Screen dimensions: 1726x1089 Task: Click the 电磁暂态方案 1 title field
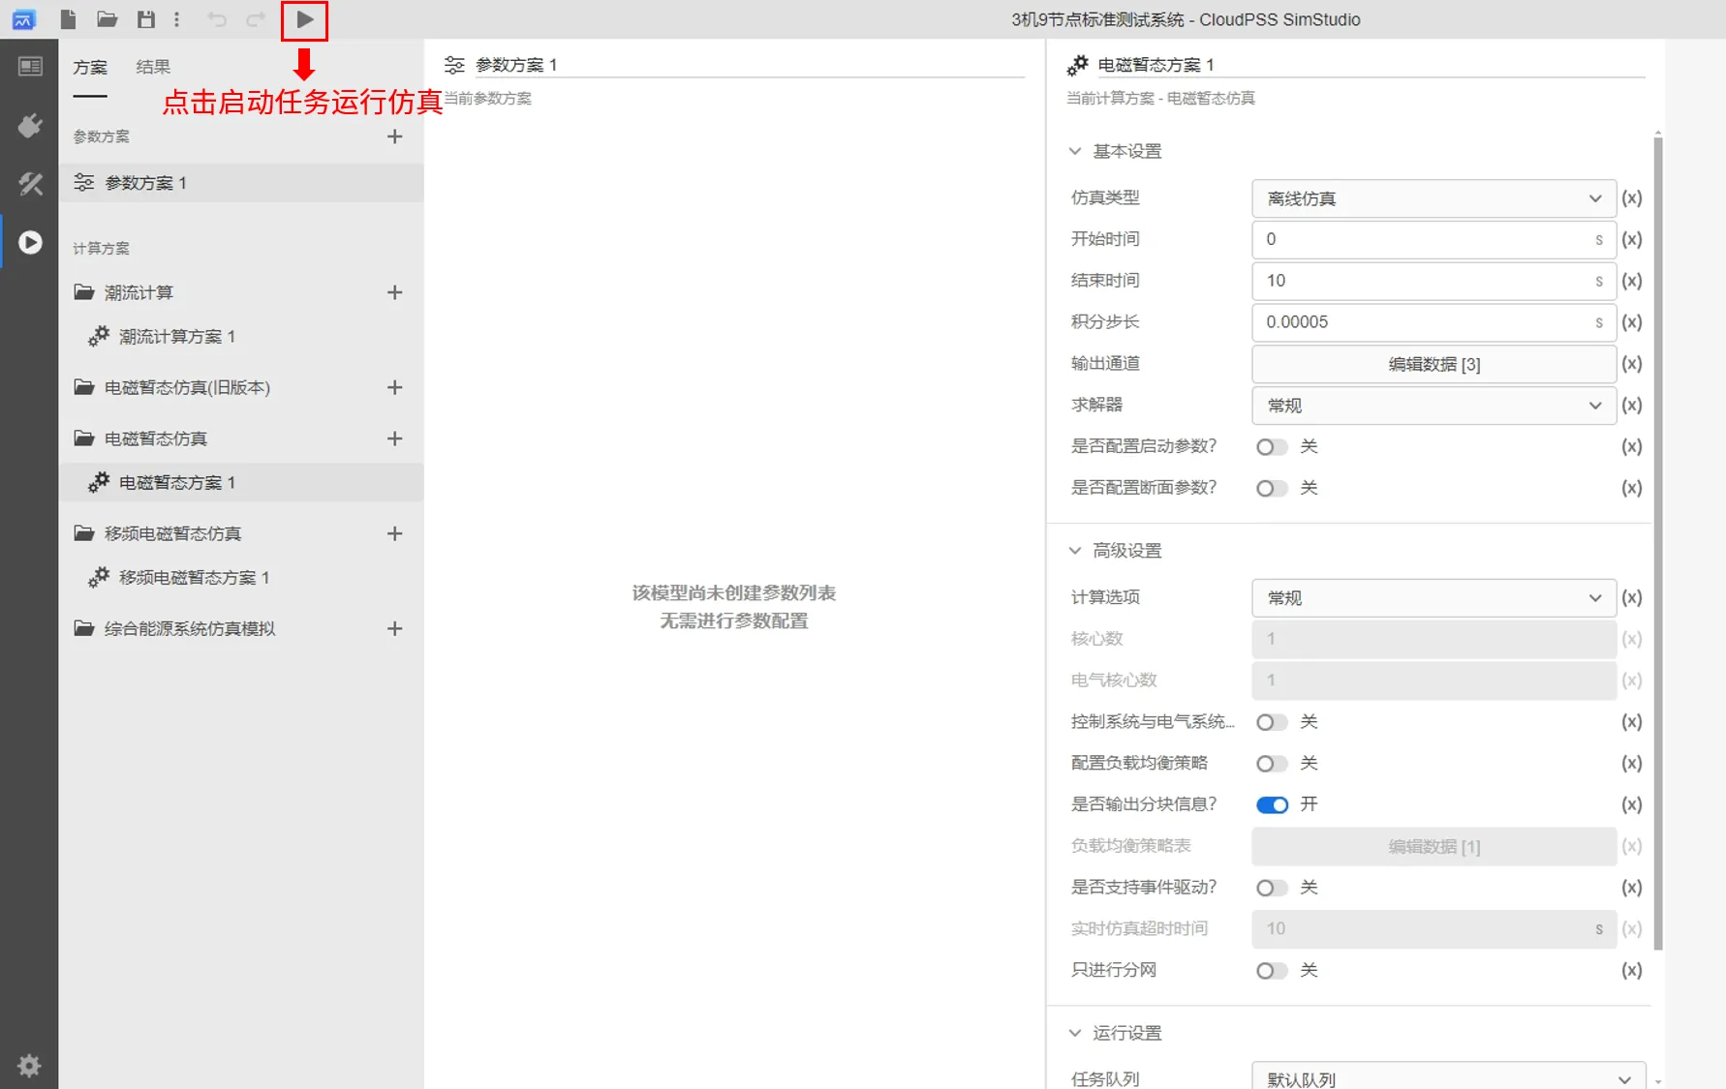point(1370,65)
